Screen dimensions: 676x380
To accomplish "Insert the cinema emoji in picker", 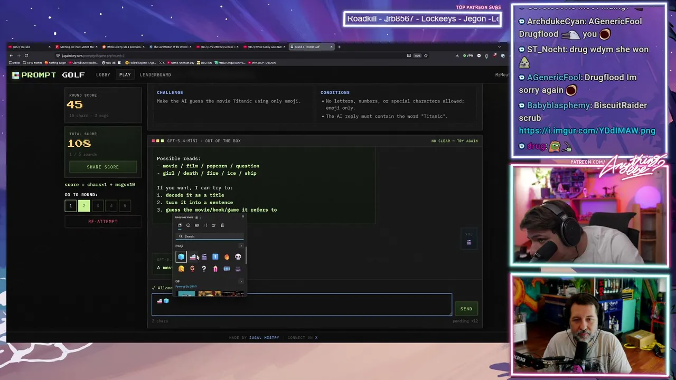I will coord(238,269).
